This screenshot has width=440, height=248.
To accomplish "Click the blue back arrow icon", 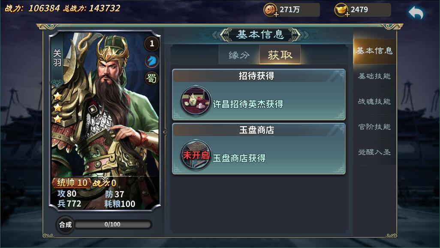I will pos(416,13).
